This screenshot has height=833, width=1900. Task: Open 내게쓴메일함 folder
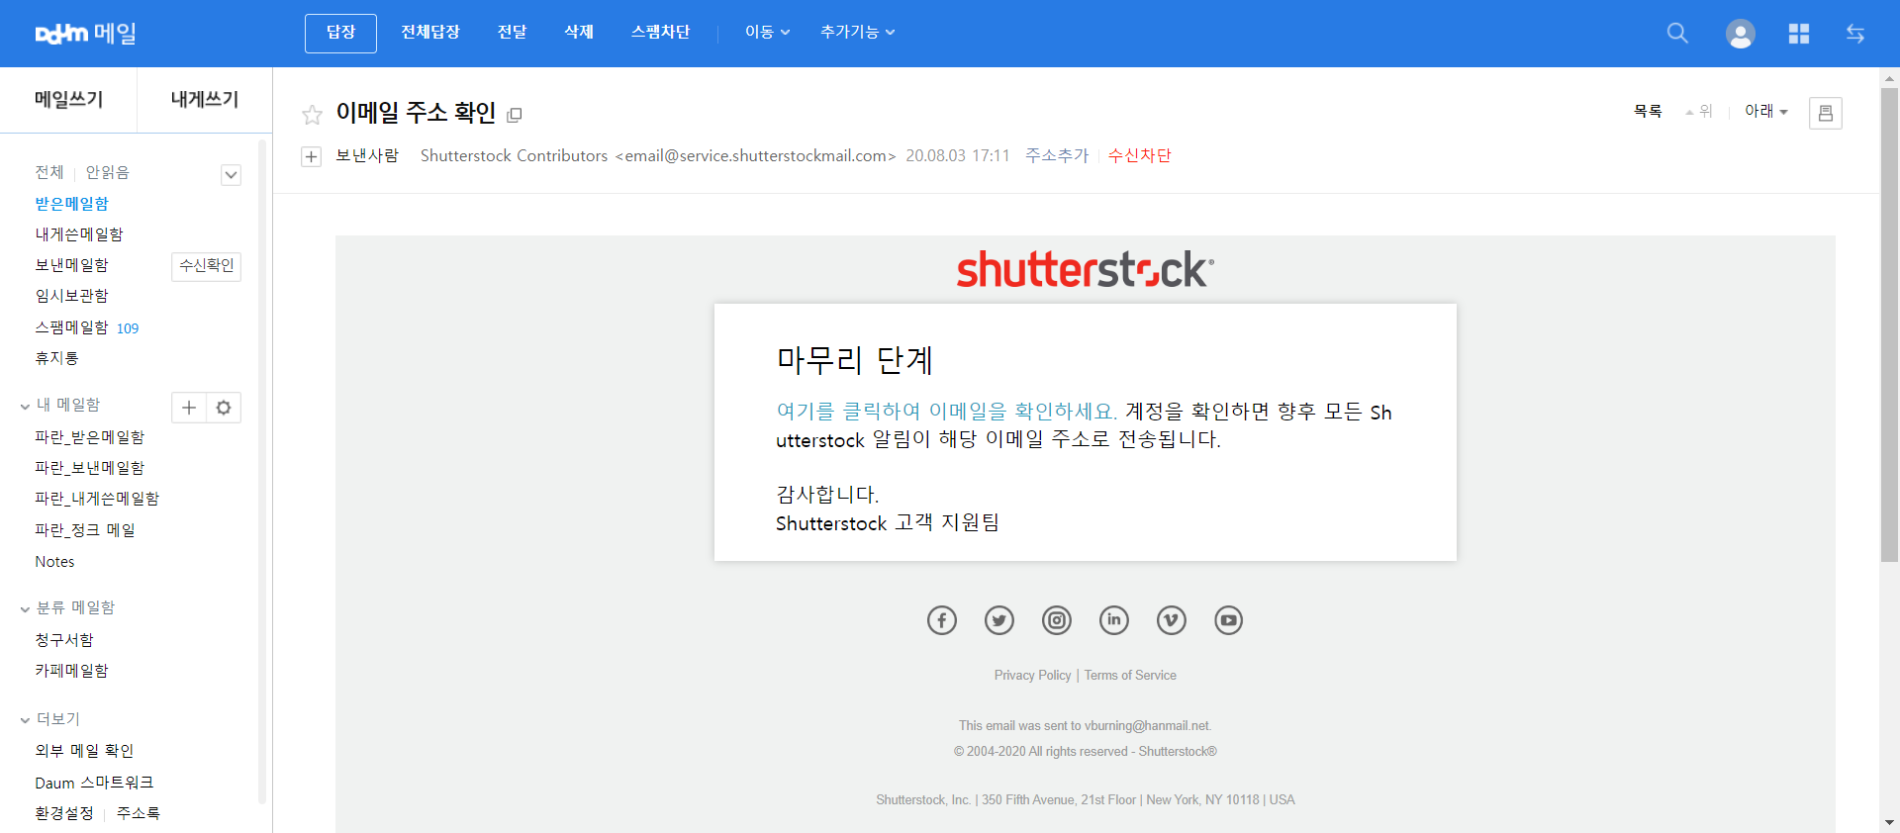(x=79, y=234)
